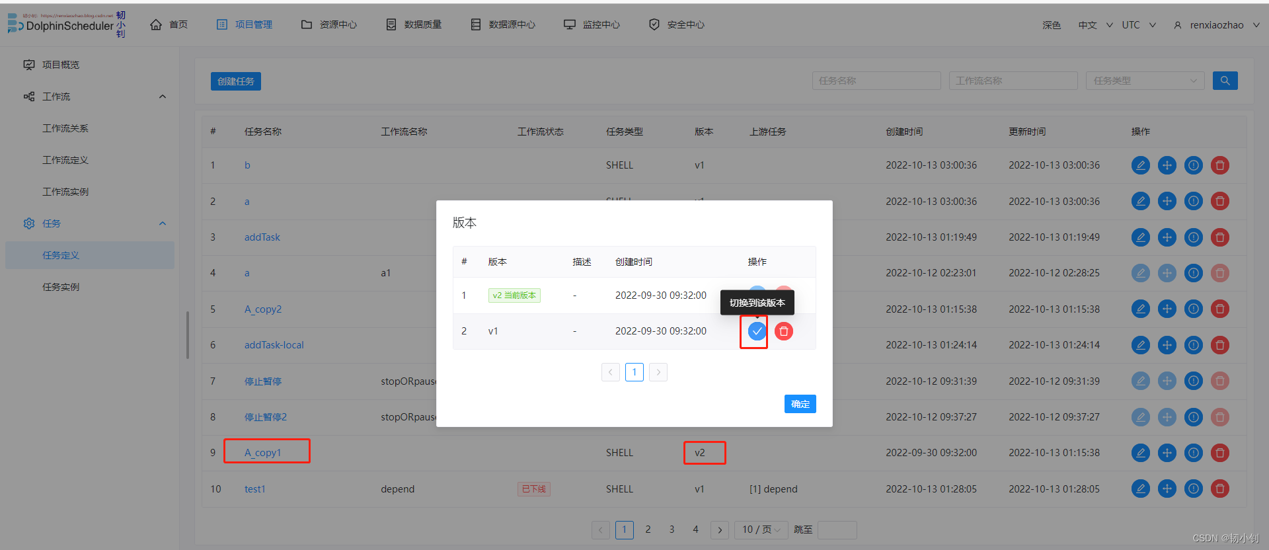Open the 项目管理 menu
1269x550 pixels.
245,24
